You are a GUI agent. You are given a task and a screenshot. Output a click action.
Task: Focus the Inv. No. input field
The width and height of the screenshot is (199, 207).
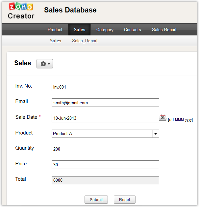coord(105,87)
